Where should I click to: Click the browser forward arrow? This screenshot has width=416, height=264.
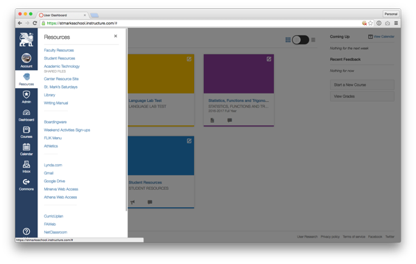[x=27, y=24]
